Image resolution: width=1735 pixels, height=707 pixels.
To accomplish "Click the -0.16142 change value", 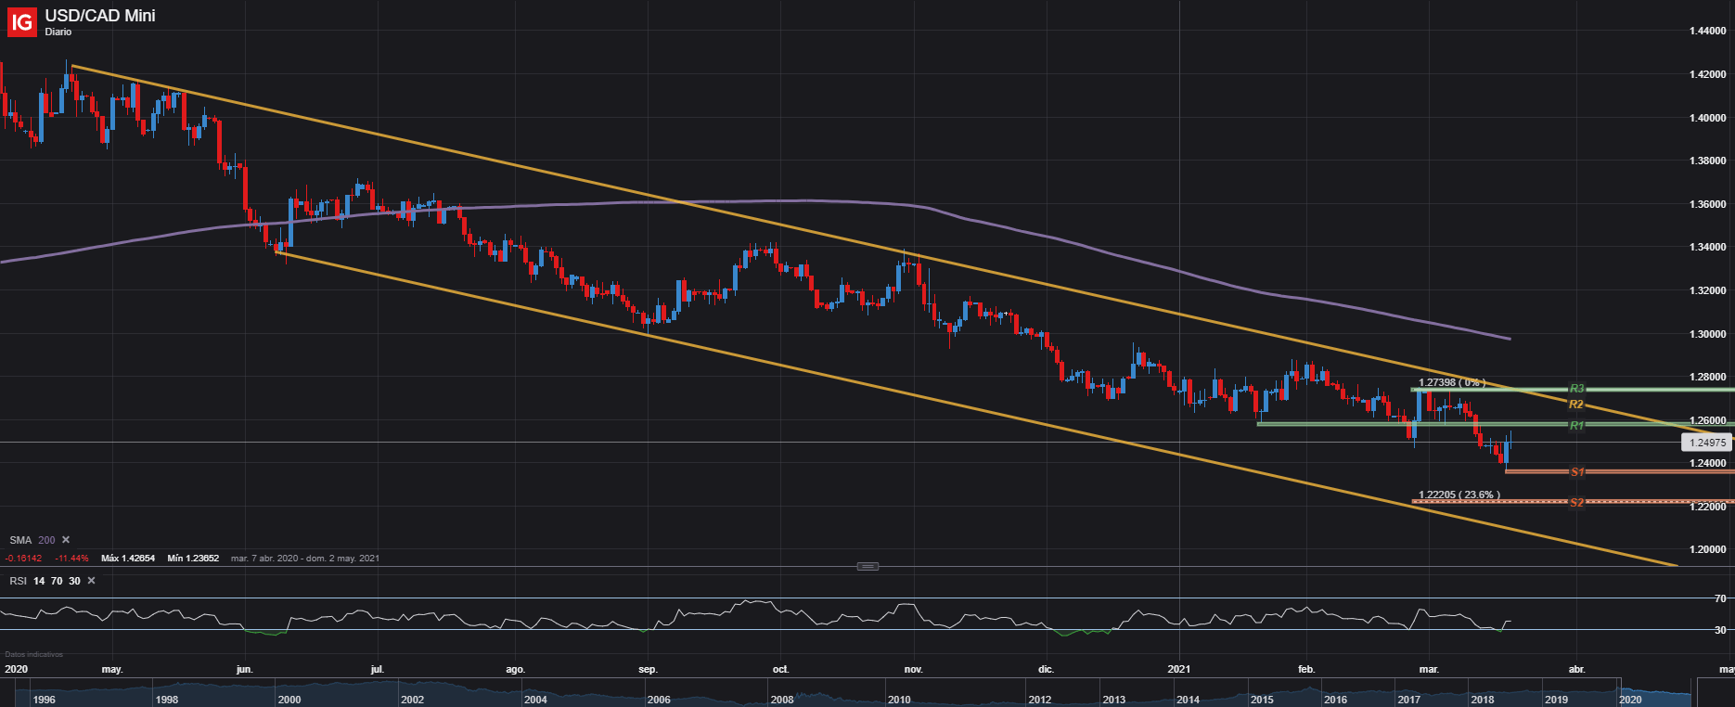I will pos(23,559).
